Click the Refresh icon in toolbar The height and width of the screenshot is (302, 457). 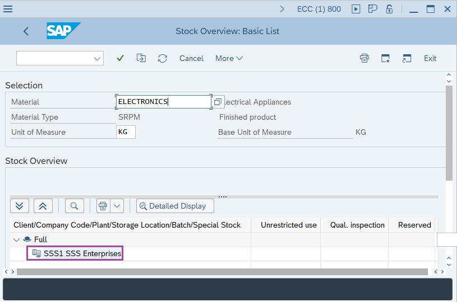click(x=163, y=58)
